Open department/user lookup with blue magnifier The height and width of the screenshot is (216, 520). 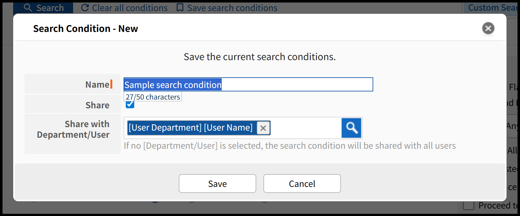click(351, 128)
